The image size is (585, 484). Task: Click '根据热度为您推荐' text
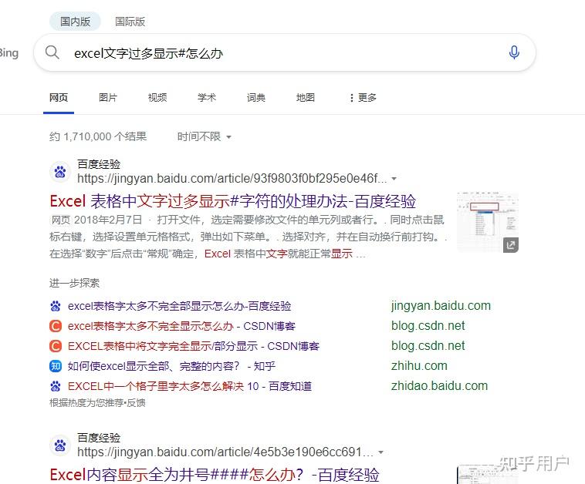[86, 403]
